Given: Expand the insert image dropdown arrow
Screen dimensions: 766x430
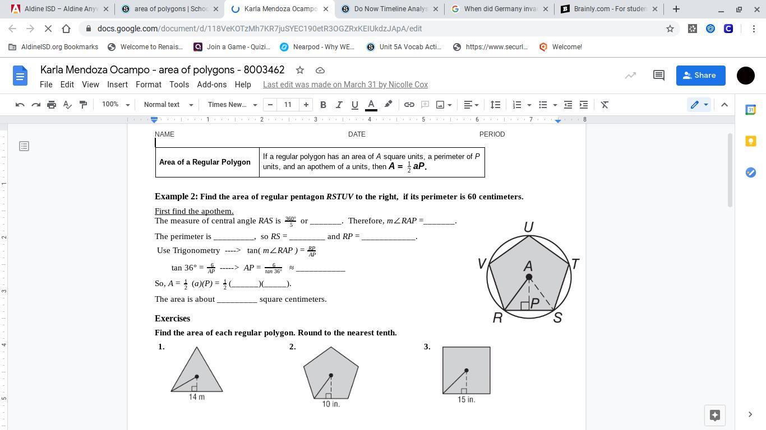Looking at the screenshot, I should point(449,105).
